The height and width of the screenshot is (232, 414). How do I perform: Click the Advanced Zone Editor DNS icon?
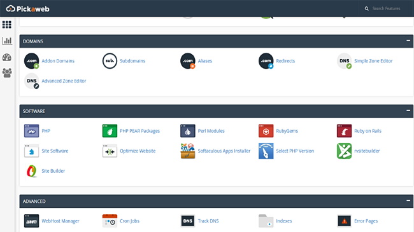click(32, 81)
